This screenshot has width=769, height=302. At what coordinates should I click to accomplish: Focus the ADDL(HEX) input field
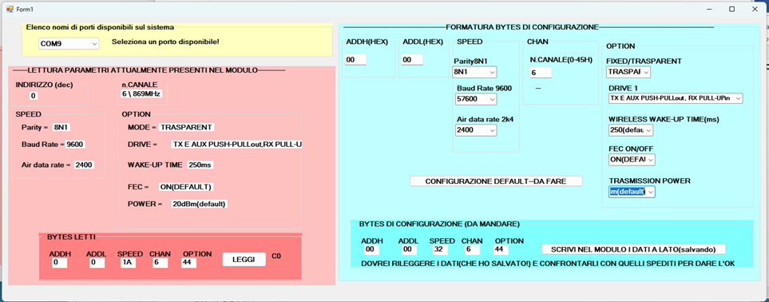pyautogui.click(x=412, y=60)
